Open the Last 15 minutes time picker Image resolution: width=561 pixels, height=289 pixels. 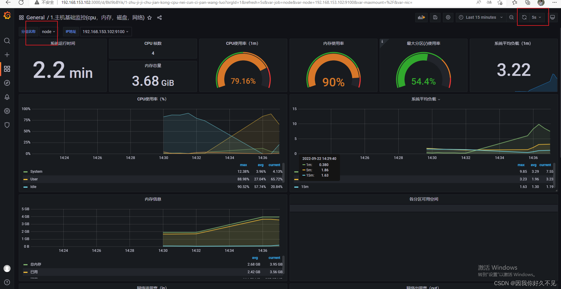tap(481, 17)
